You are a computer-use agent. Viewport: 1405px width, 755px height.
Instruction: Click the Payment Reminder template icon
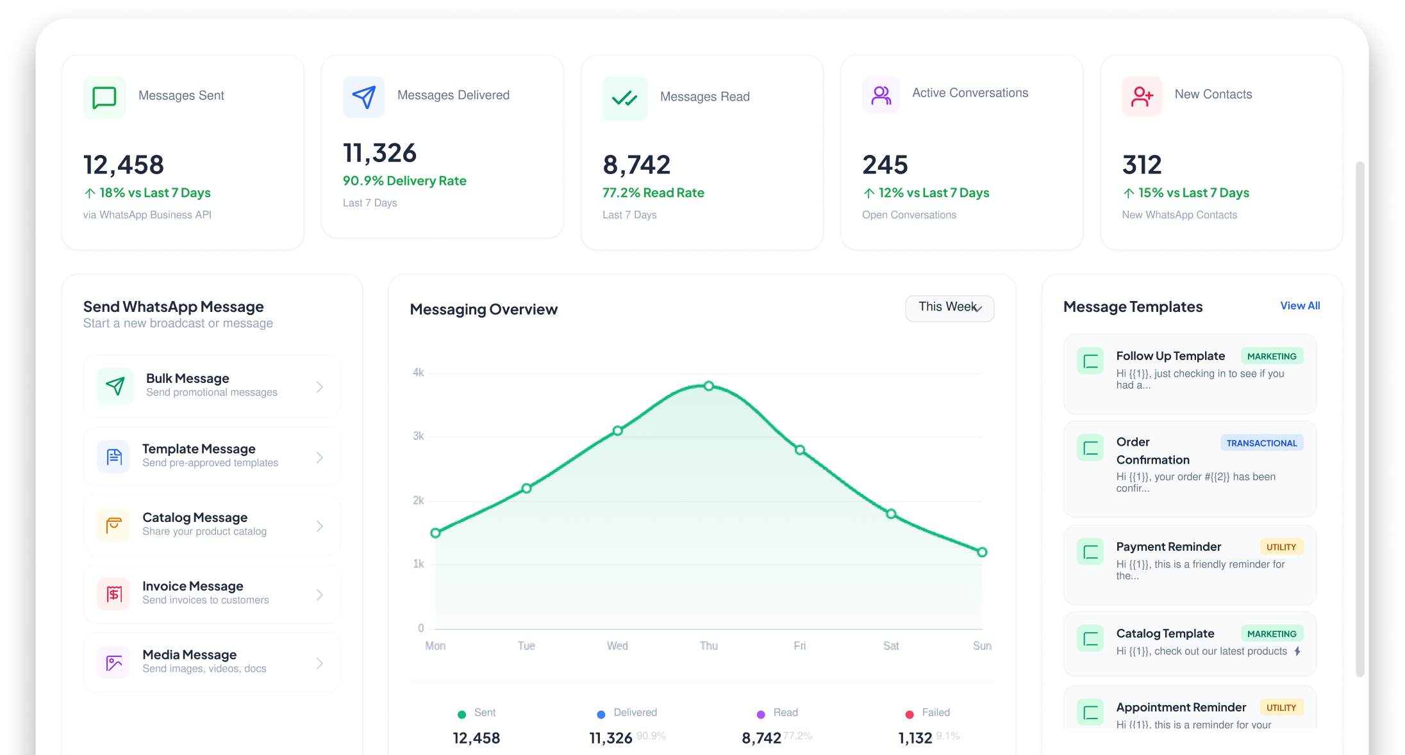(1090, 552)
